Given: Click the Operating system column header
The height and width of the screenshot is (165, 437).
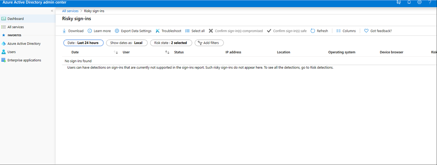Looking at the screenshot, I should click(342, 52).
